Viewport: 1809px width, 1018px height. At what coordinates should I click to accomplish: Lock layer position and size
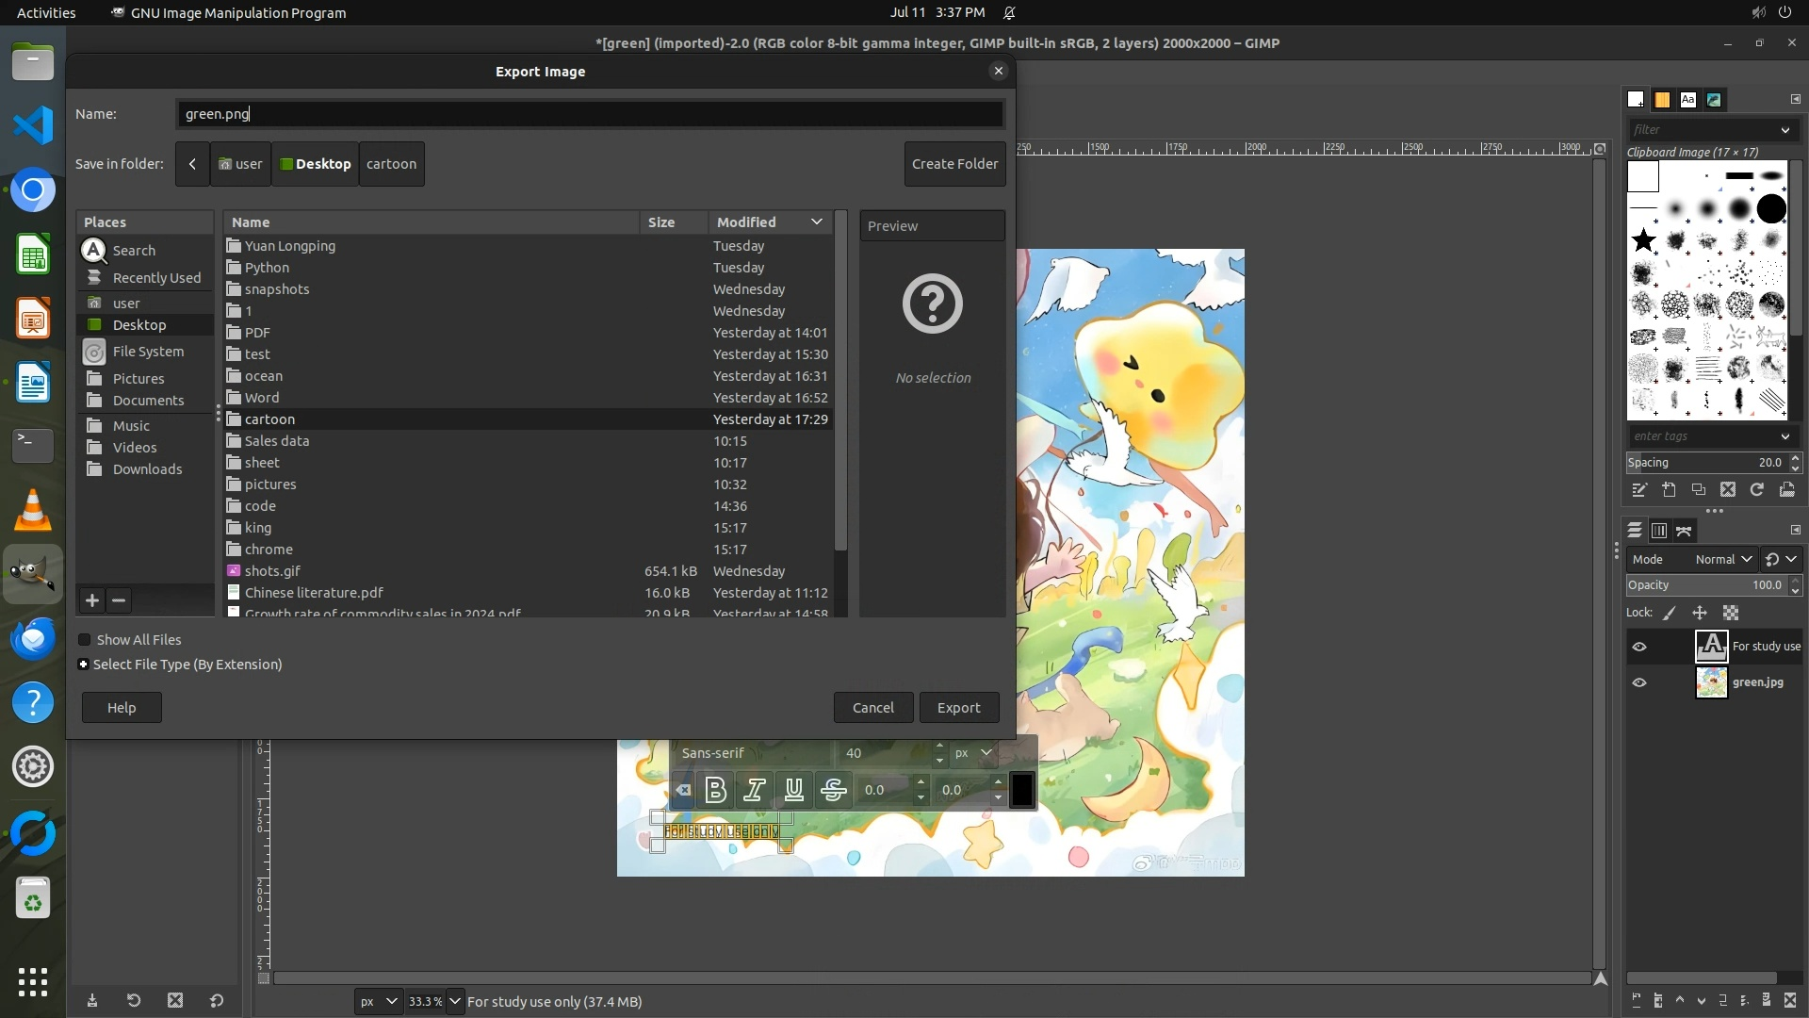point(1700,613)
